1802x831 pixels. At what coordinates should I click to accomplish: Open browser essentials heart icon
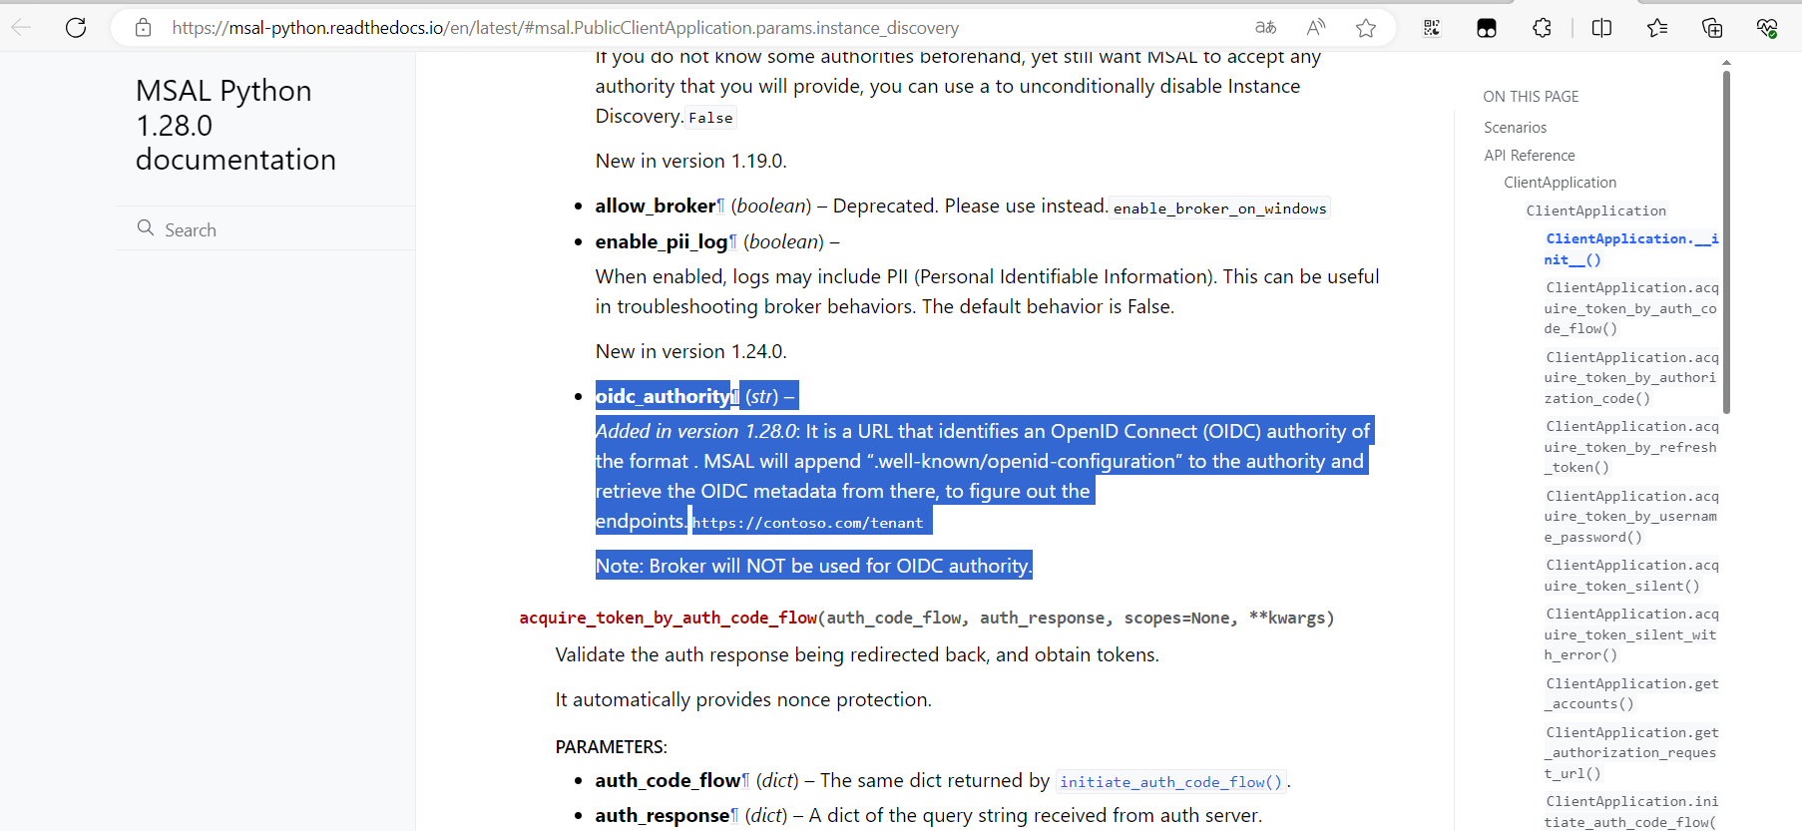[1767, 28]
